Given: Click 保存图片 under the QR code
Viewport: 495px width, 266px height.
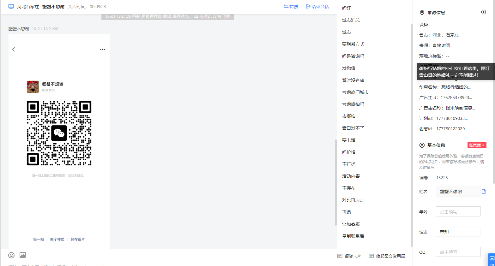Looking at the screenshot, I should [78, 239].
